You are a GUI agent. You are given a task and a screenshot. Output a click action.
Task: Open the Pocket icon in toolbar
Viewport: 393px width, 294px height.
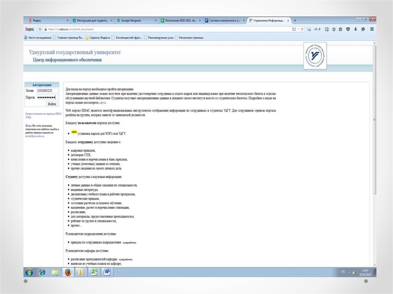coord(348,29)
